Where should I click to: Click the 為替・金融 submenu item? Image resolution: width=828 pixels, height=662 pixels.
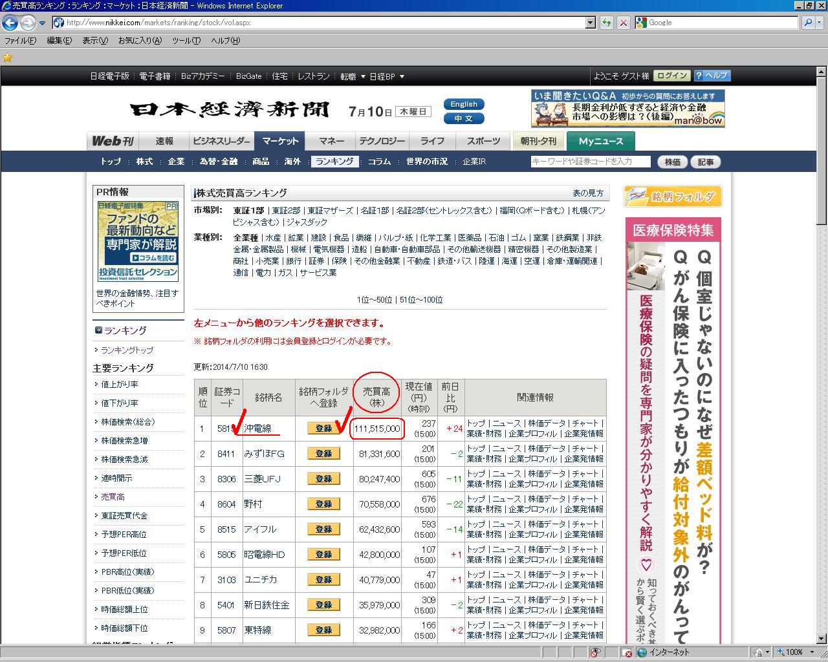[x=219, y=162]
